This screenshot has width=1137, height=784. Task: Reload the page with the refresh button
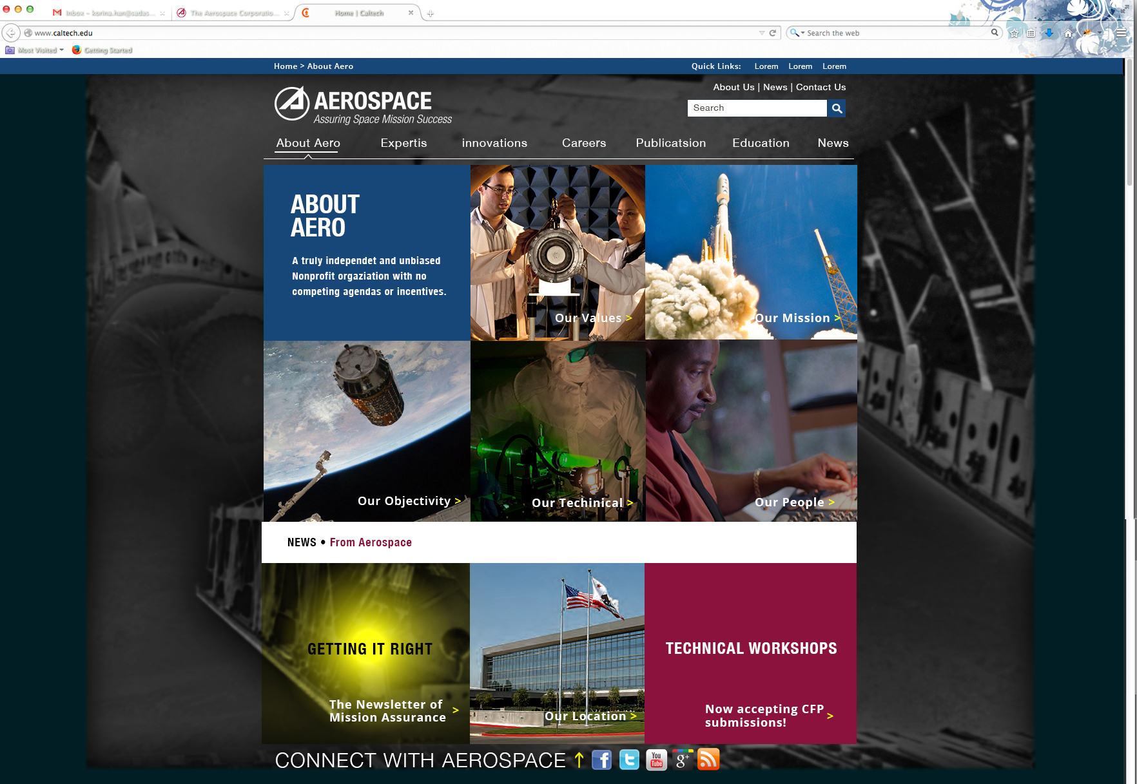pos(773,33)
